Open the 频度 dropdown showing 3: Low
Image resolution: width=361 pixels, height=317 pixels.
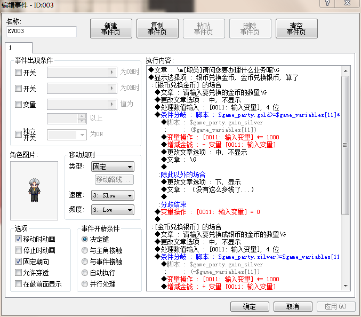[113, 210]
